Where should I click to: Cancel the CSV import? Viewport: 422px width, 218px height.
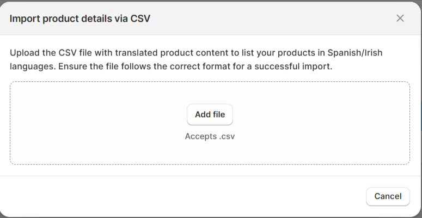[x=388, y=196]
